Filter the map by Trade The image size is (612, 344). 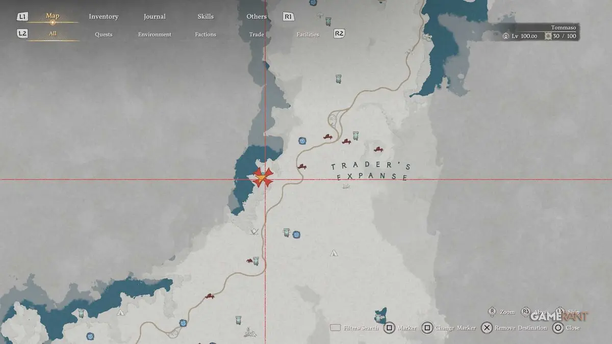coord(257,35)
